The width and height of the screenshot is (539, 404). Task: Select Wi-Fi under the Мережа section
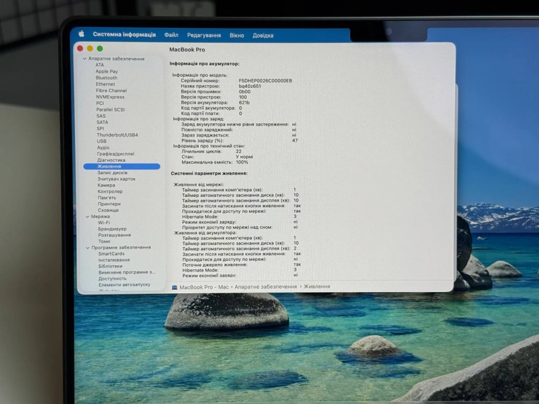105,222
